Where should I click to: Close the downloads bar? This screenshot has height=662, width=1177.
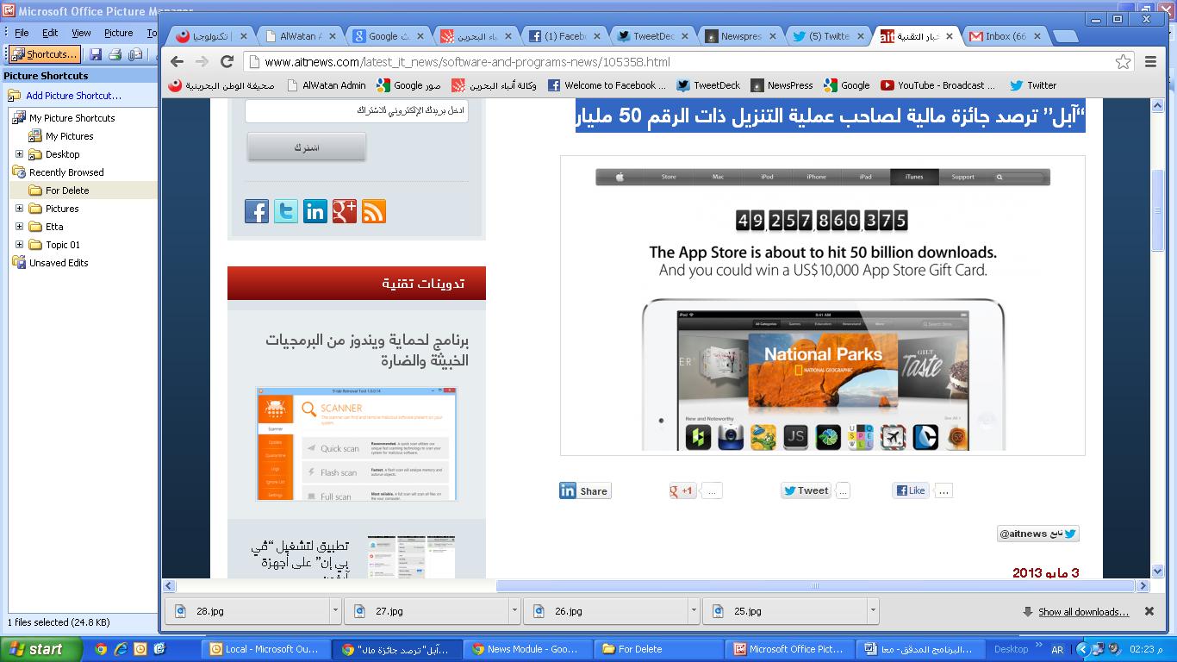point(1149,611)
